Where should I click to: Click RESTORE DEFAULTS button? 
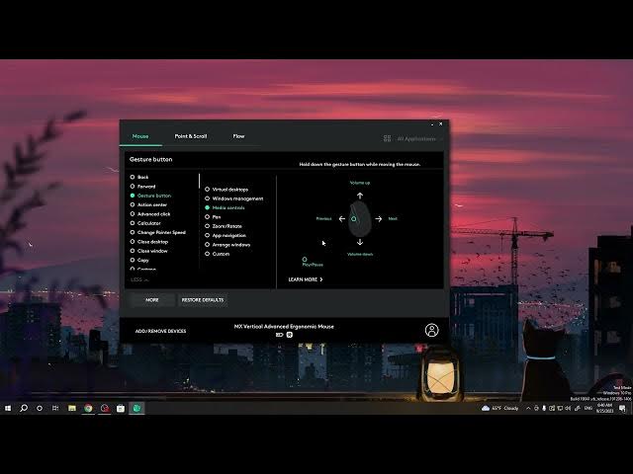[x=202, y=300]
